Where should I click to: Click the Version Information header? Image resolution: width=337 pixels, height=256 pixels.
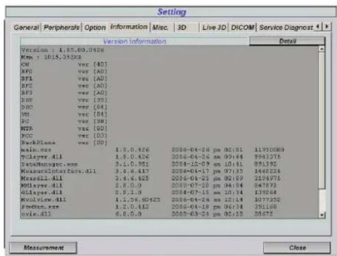135,41
